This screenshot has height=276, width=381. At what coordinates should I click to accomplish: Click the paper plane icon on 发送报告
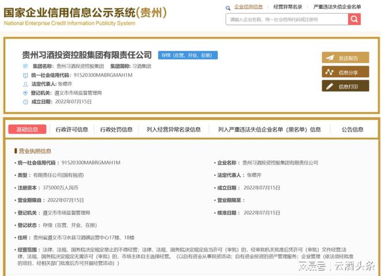click(x=330, y=58)
